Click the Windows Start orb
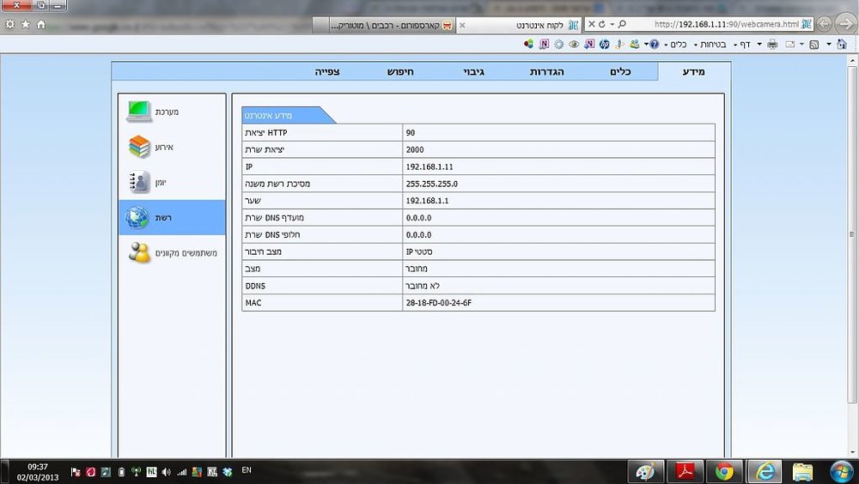The image size is (859, 484). click(x=842, y=471)
